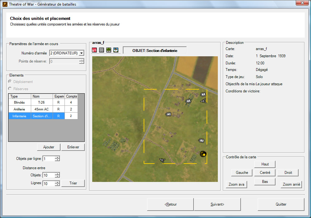
Task: Select the Déploiement radio button
Action: coord(10,82)
